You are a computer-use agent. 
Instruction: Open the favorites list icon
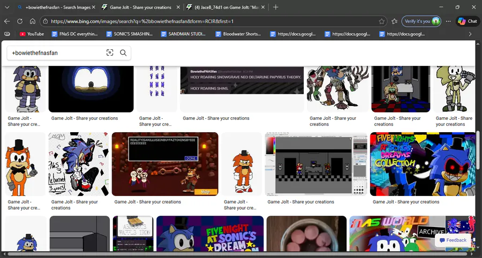[395, 21]
